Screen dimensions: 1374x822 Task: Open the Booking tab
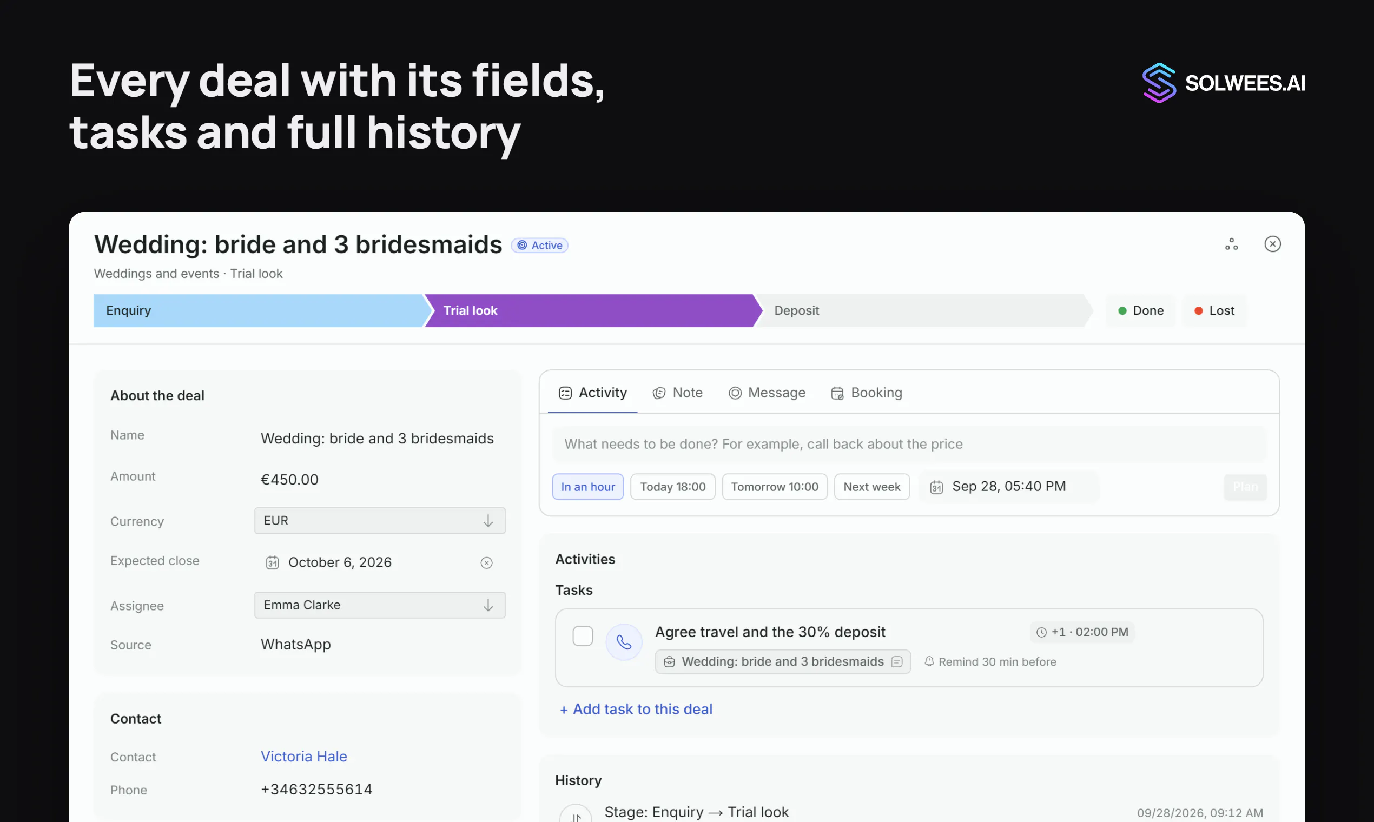pyautogui.click(x=867, y=393)
